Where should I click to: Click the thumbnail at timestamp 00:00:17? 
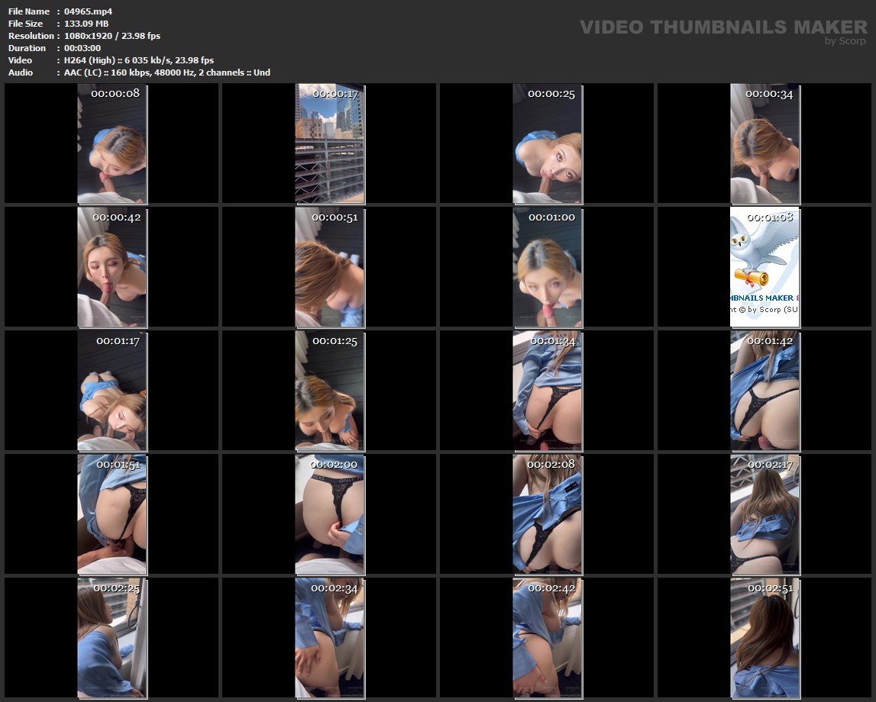click(329, 143)
